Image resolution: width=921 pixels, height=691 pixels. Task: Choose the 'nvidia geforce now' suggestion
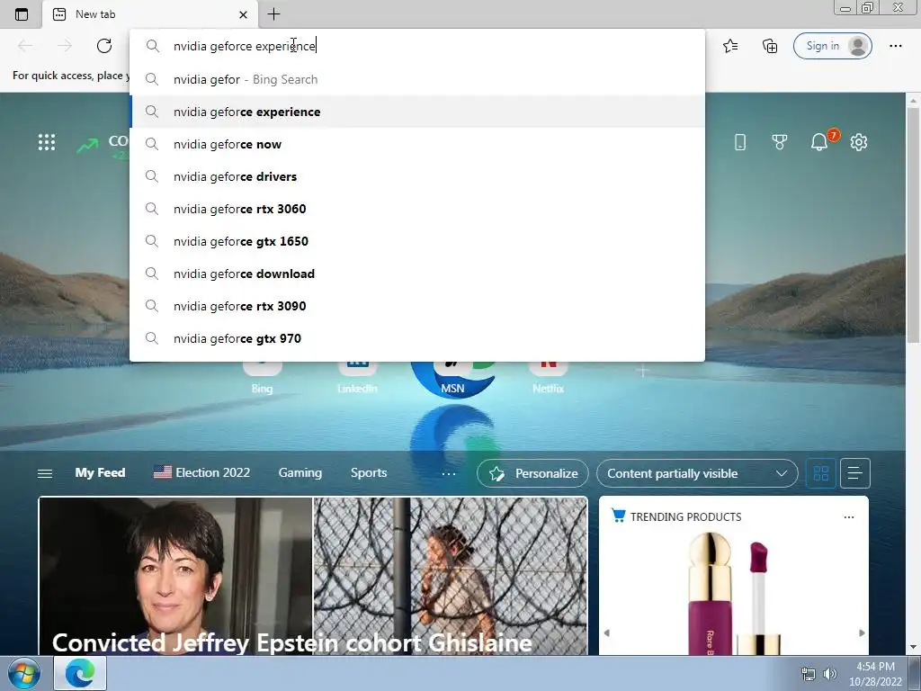coord(417,144)
